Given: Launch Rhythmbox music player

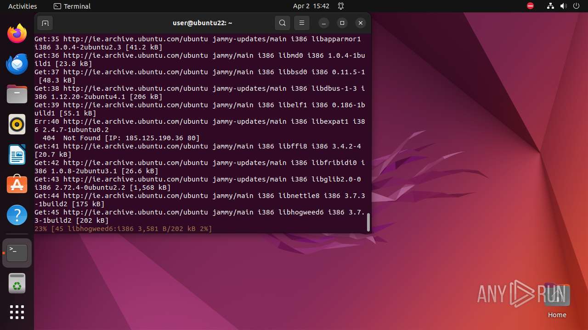Looking at the screenshot, I should pos(17,124).
